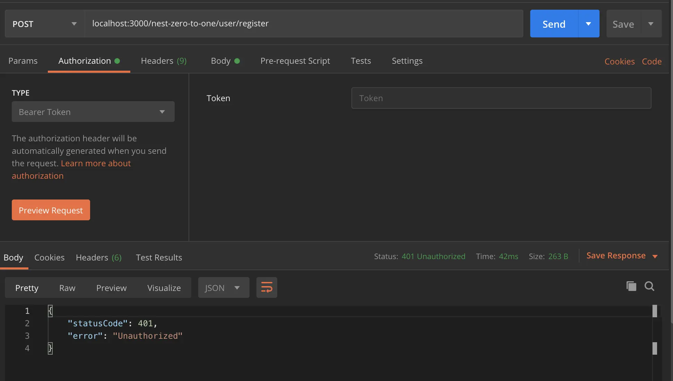Change the JSON response format dropdown
The image size is (673, 381).
(x=224, y=287)
